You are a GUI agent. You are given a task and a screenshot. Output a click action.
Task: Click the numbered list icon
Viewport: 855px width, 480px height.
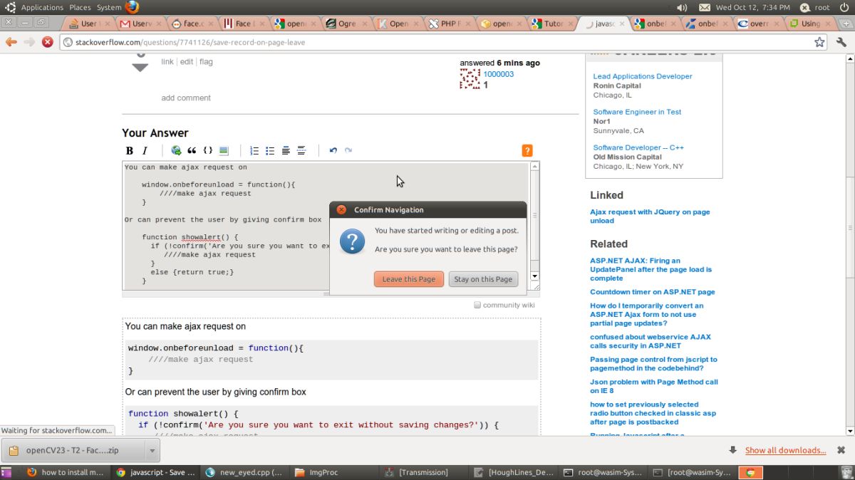254,150
